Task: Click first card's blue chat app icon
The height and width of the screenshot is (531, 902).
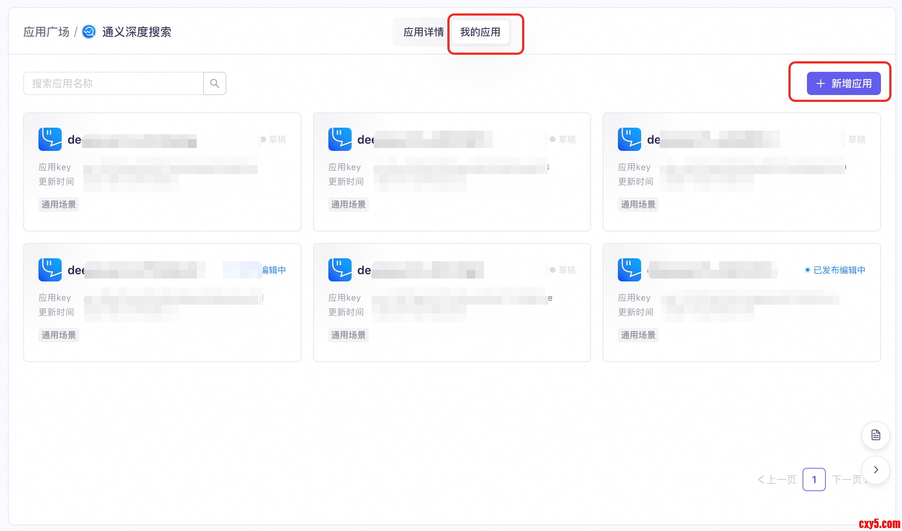Action: coord(50,139)
